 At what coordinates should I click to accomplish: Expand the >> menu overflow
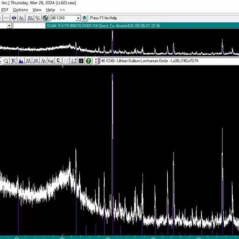pos(62,10)
